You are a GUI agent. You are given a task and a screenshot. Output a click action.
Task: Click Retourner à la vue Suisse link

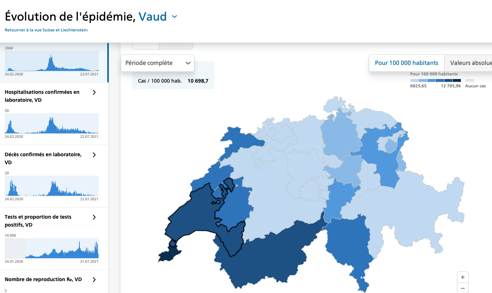(46, 30)
